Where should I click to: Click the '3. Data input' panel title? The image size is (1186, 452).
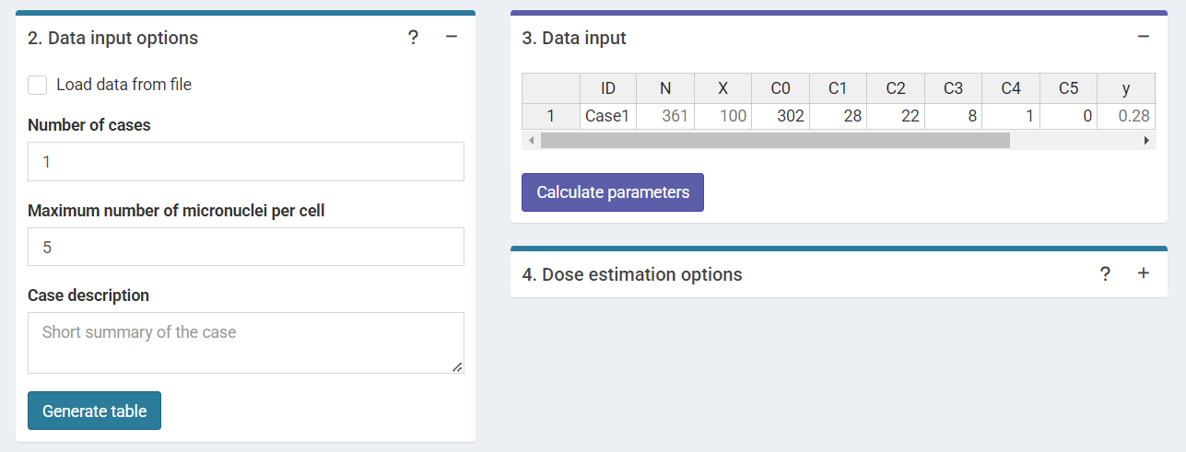(574, 38)
